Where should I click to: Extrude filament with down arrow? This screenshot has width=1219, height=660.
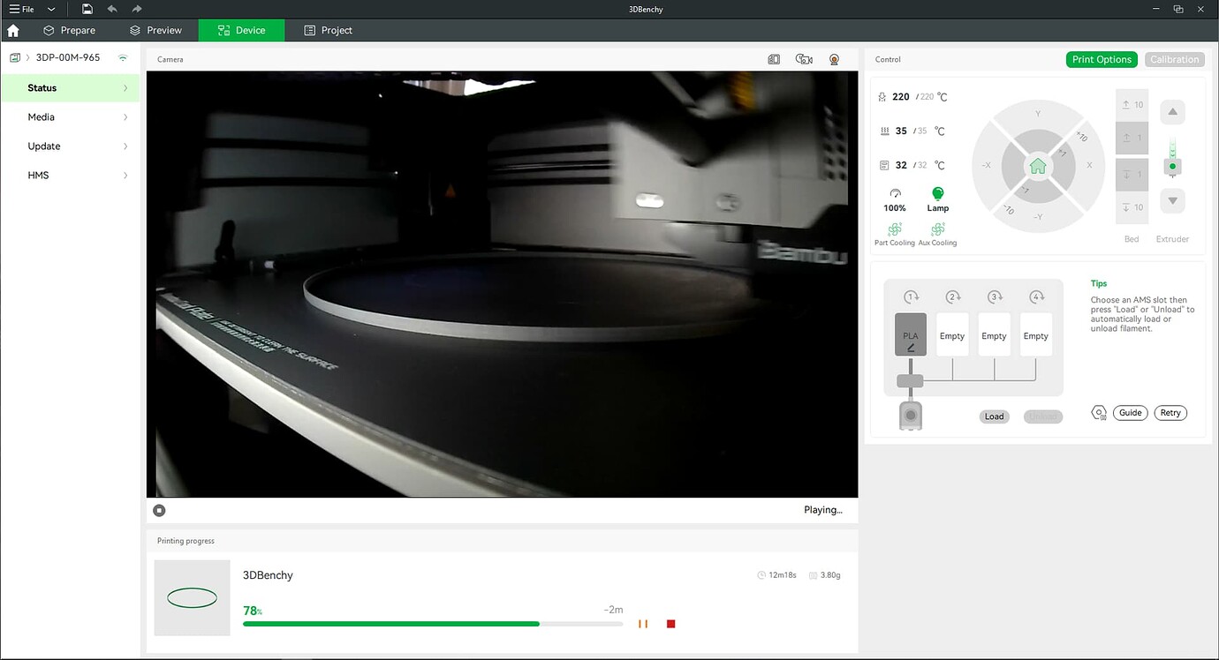click(1172, 201)
